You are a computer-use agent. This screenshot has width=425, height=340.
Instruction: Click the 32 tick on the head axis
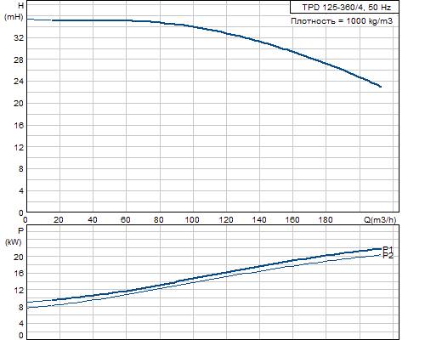(x=19, y=37)
